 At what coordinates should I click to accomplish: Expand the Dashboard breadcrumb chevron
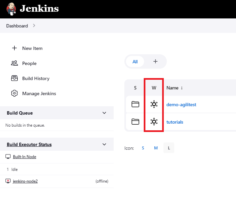pyautogui.click(x=34, y=26)
